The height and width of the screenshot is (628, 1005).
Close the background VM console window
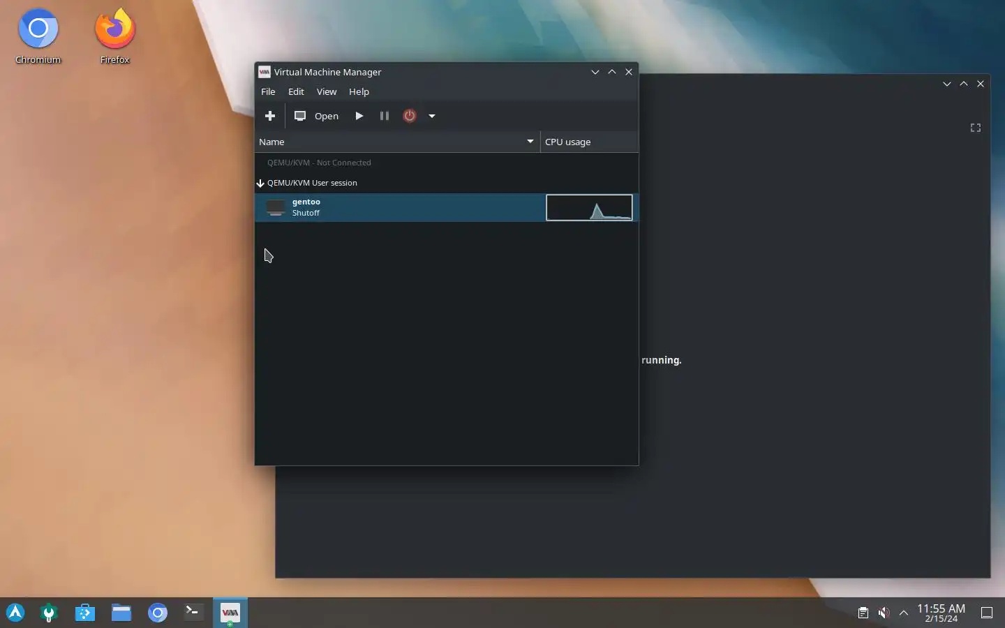click(x=981, y=84)
